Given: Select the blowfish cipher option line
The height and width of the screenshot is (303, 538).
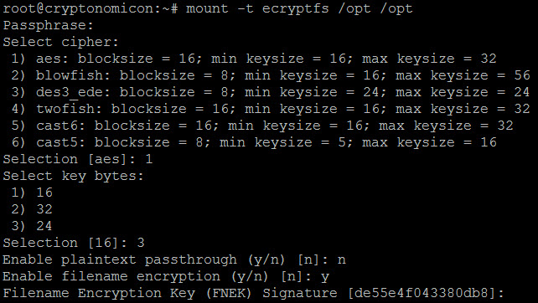Looking at the screenshot, I should [271, 75].
